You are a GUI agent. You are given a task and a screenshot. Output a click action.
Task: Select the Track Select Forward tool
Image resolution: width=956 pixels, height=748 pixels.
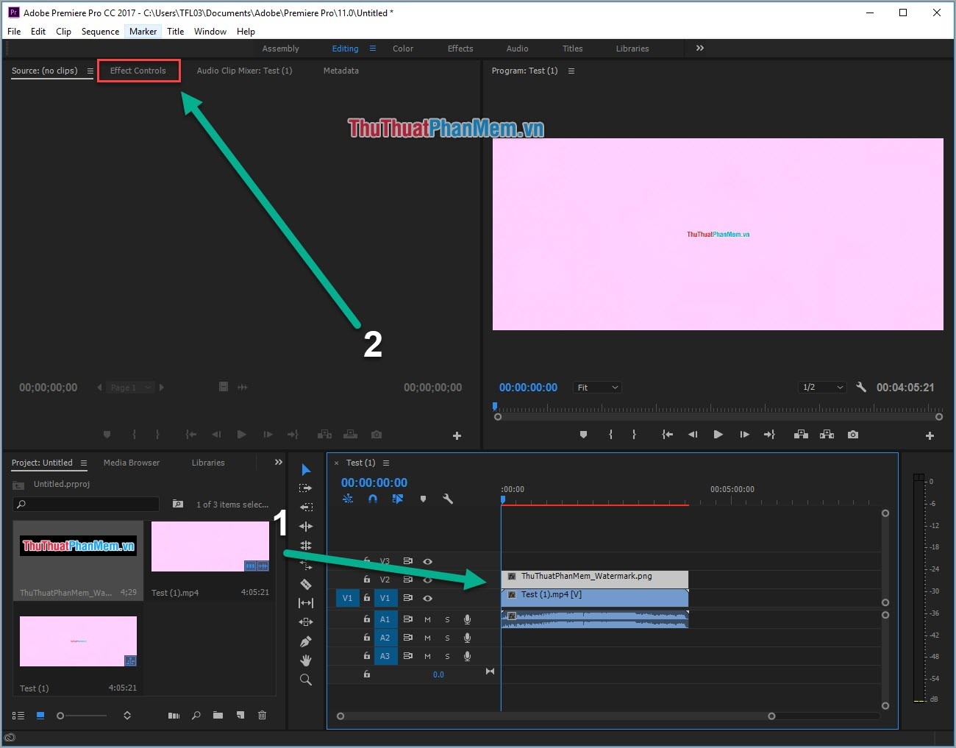(306, 487)
